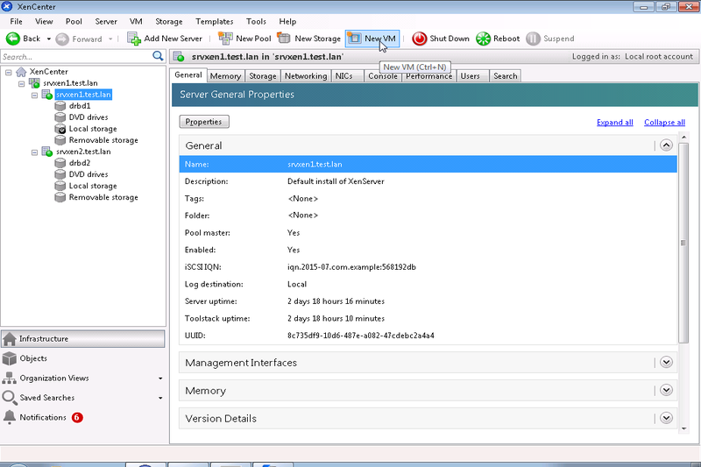This screenshot has height=467, width=701.
Task: Click the Add New Server icon
Action: coord(134,39)
